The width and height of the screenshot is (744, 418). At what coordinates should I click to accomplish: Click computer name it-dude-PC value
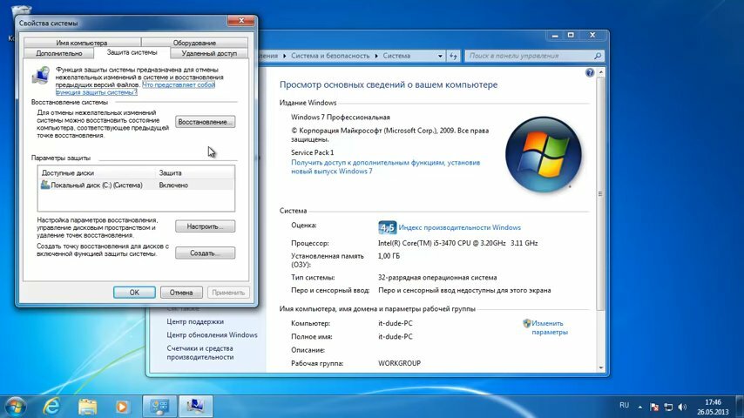[x=396, y=323]
